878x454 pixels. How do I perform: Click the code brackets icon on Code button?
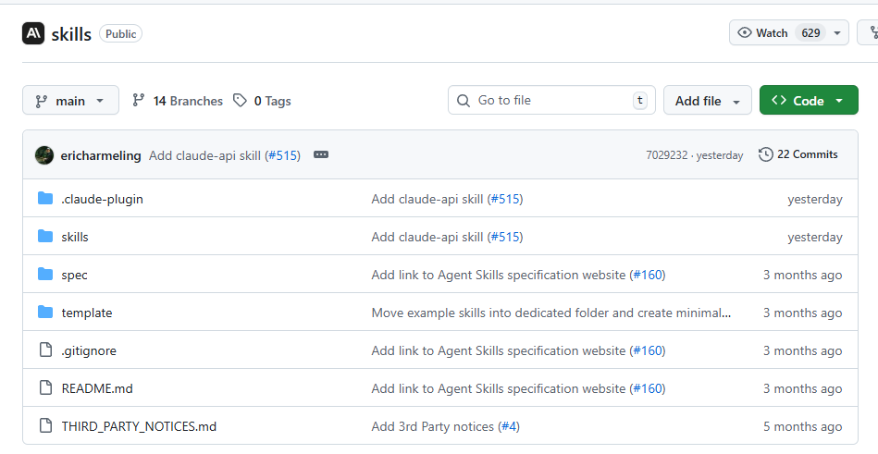click(x=778, y=100)
